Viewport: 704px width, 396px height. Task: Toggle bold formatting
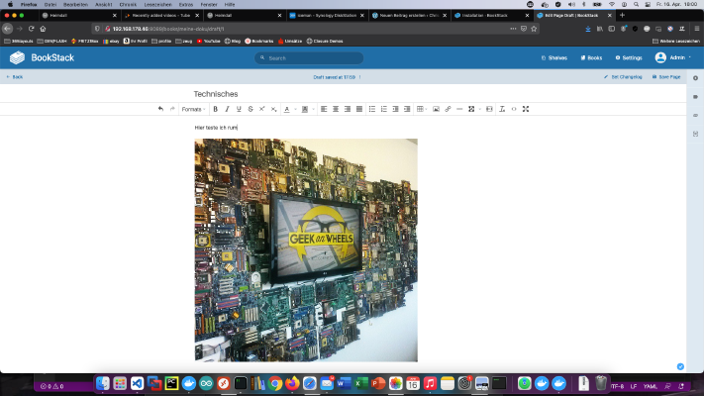(x=216, y=109)
